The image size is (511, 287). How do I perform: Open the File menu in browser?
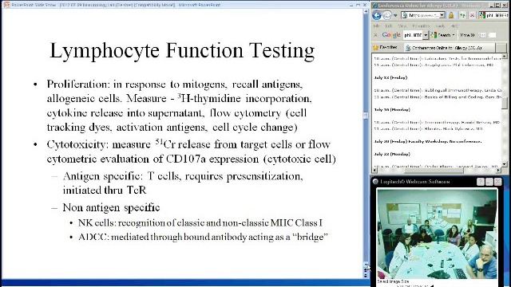376,26
